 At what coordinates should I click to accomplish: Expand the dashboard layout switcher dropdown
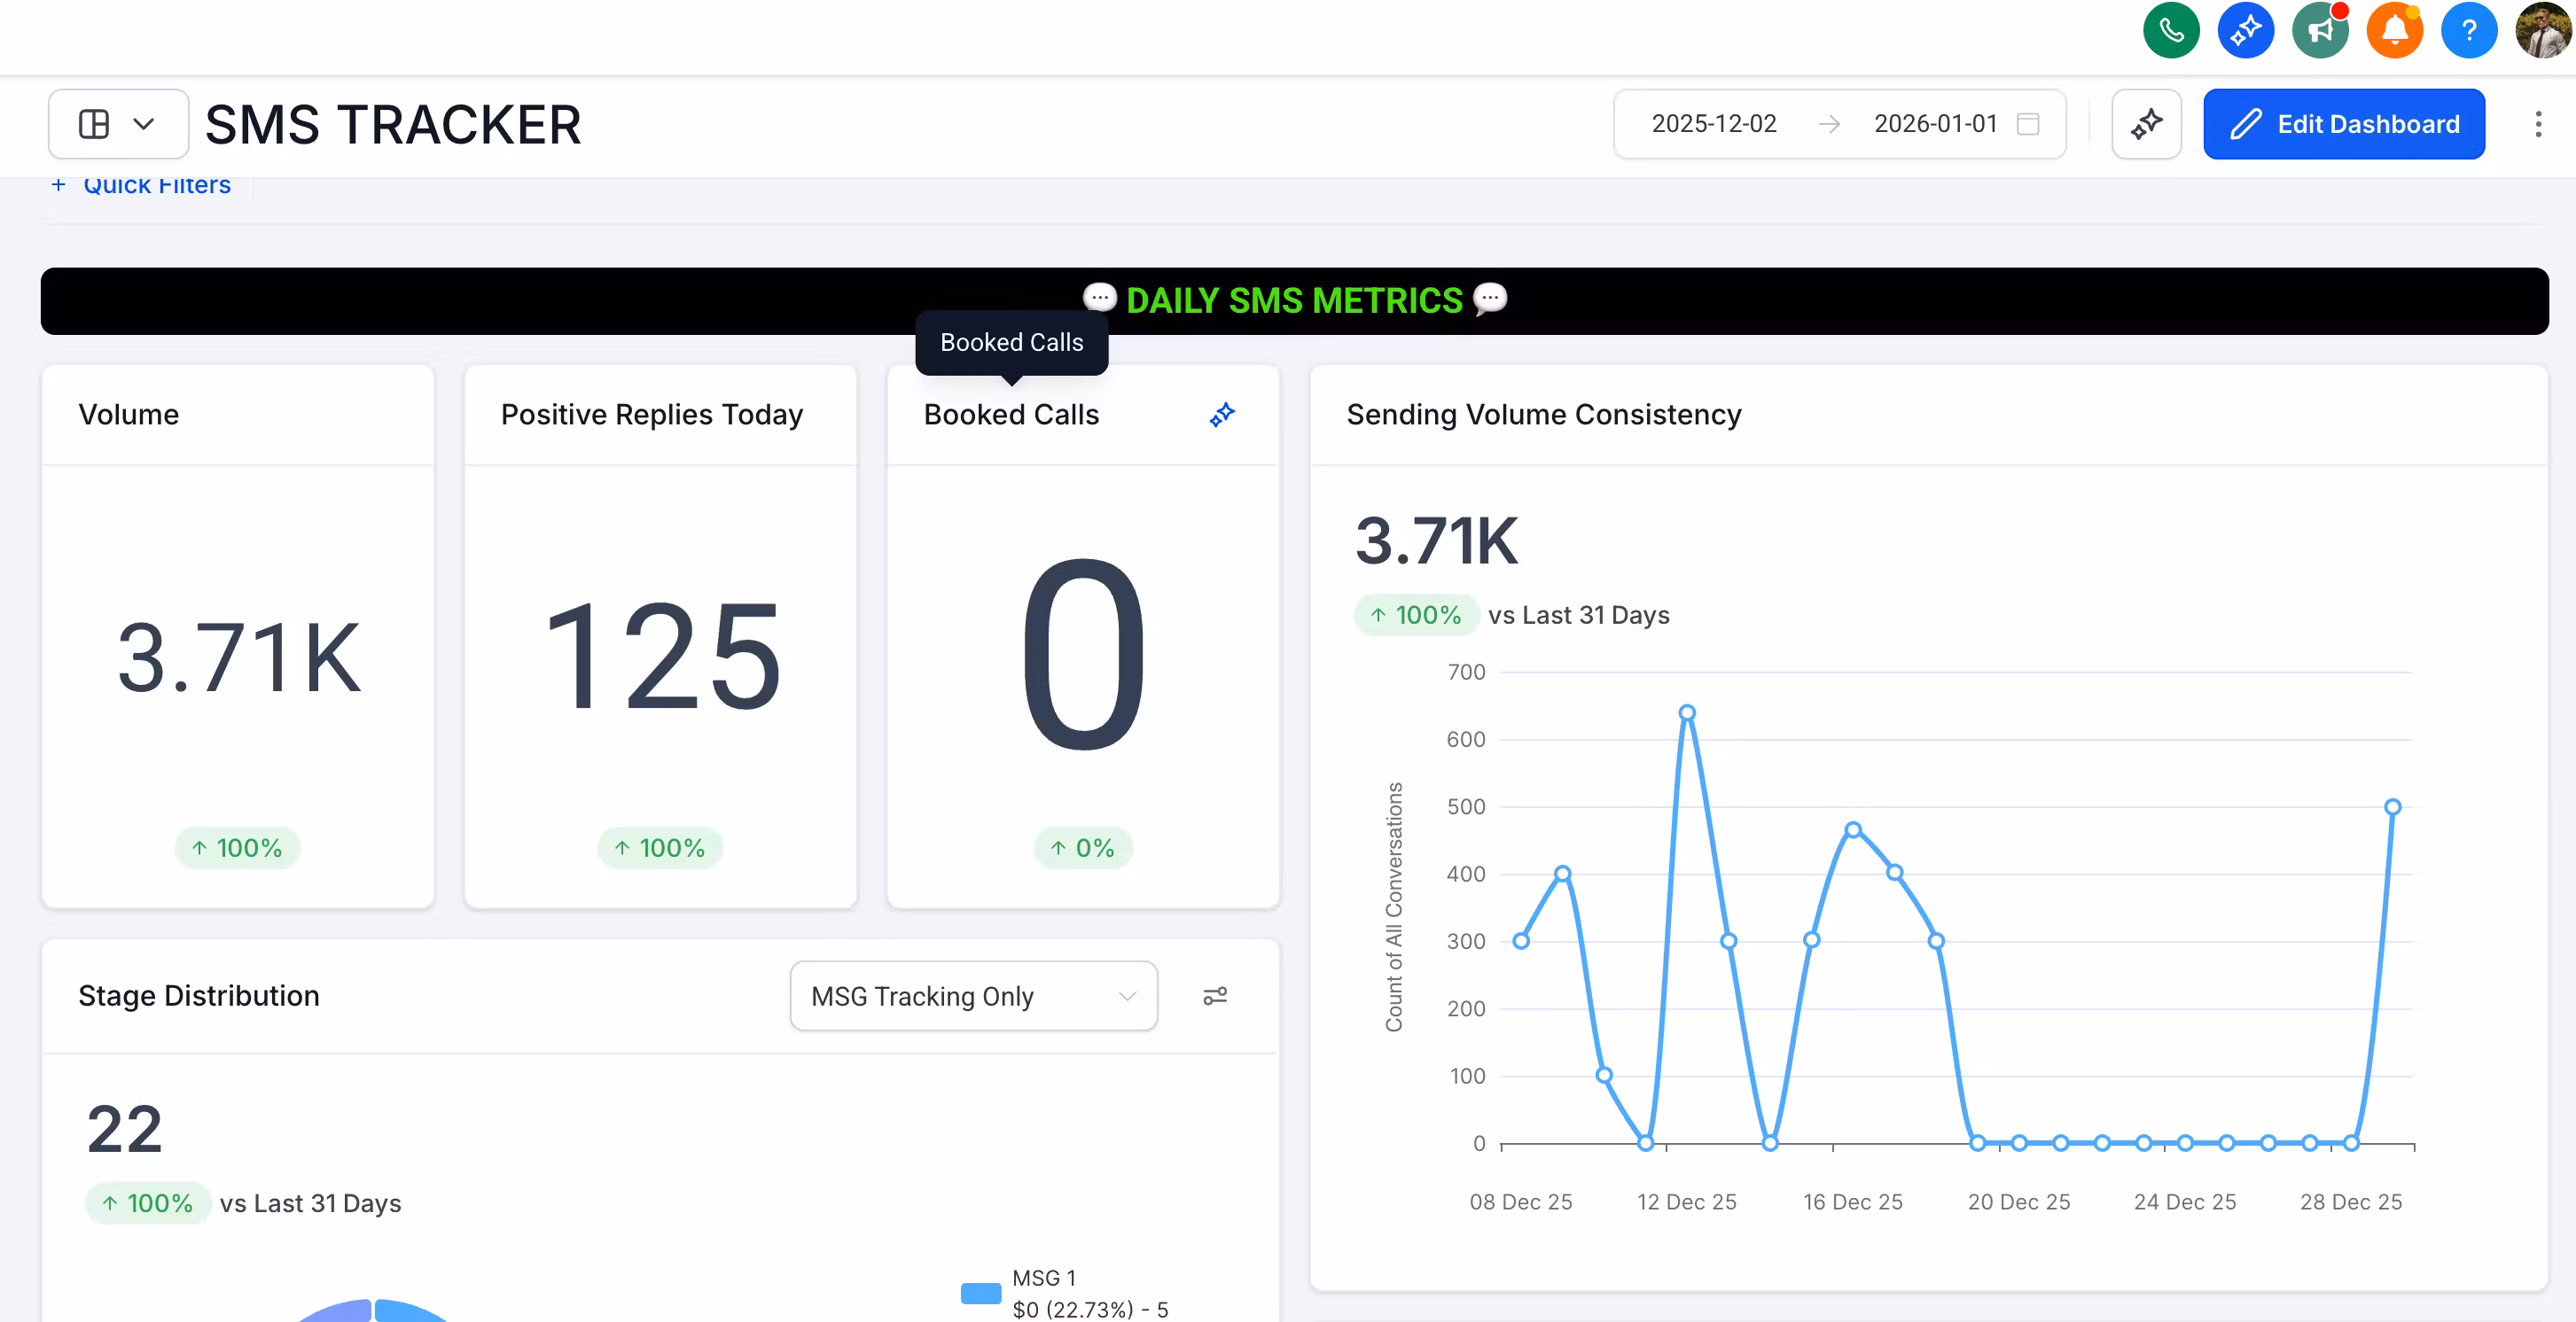pos(118,124)
